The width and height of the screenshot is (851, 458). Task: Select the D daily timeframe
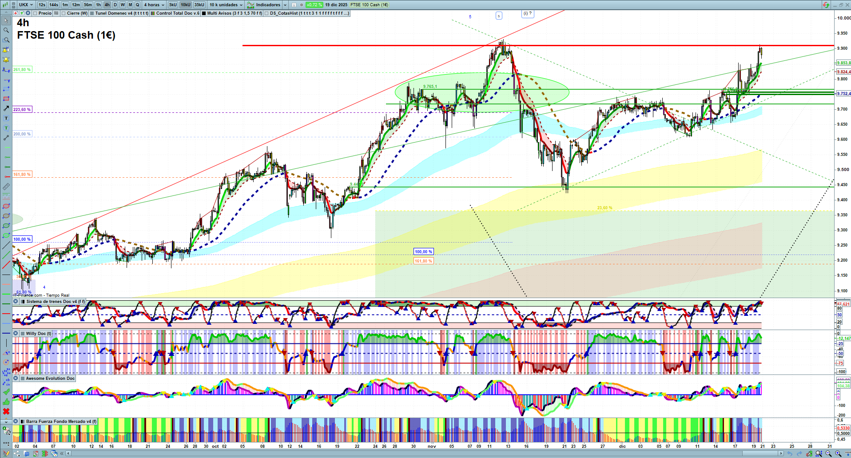pos(115,5)
